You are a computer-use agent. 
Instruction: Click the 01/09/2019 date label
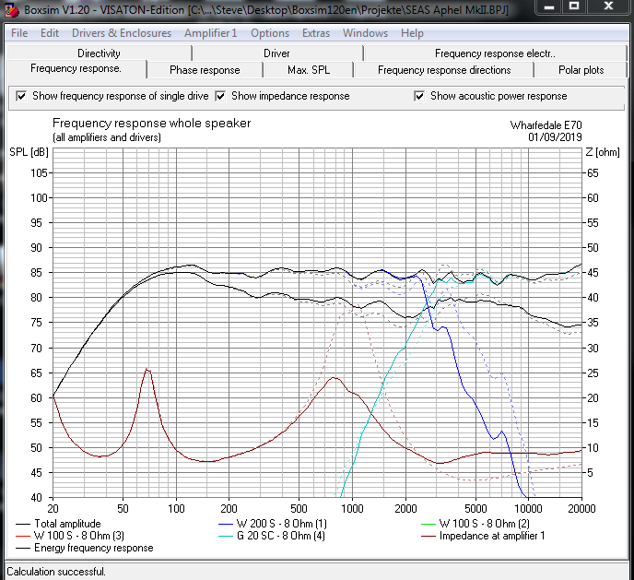(555, 137)
